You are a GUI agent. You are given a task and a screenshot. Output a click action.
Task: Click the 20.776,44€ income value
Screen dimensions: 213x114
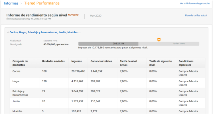(78, 71)
